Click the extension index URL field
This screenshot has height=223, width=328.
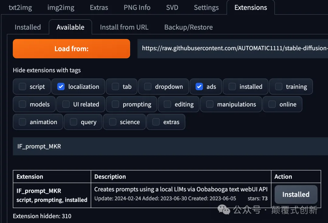[233, 48]
